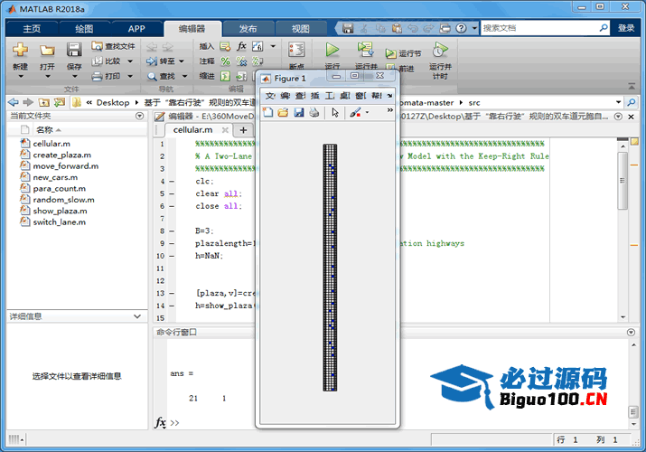Viewport: 646px width, 452px height.
Task: Switch to the 发布 ribbon tab
Action: [x=247, y=28]
